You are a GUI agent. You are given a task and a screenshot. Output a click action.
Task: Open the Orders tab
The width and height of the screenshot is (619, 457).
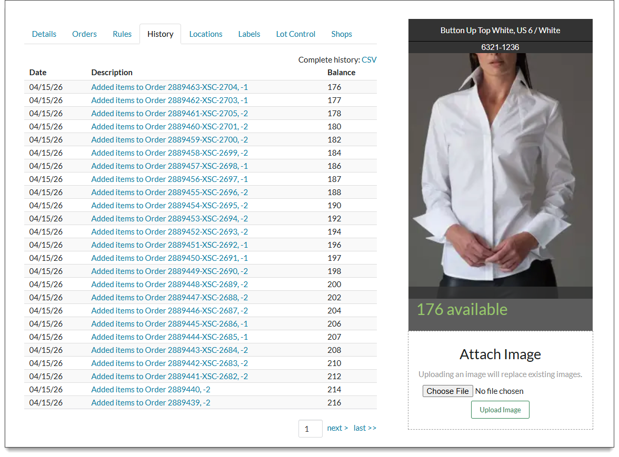pos(84,34)
